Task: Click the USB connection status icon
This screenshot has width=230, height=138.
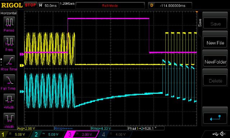Action: point(216,134)
